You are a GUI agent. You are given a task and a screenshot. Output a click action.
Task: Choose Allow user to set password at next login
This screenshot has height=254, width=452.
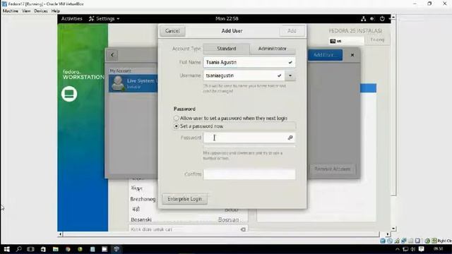pos(230,118)
